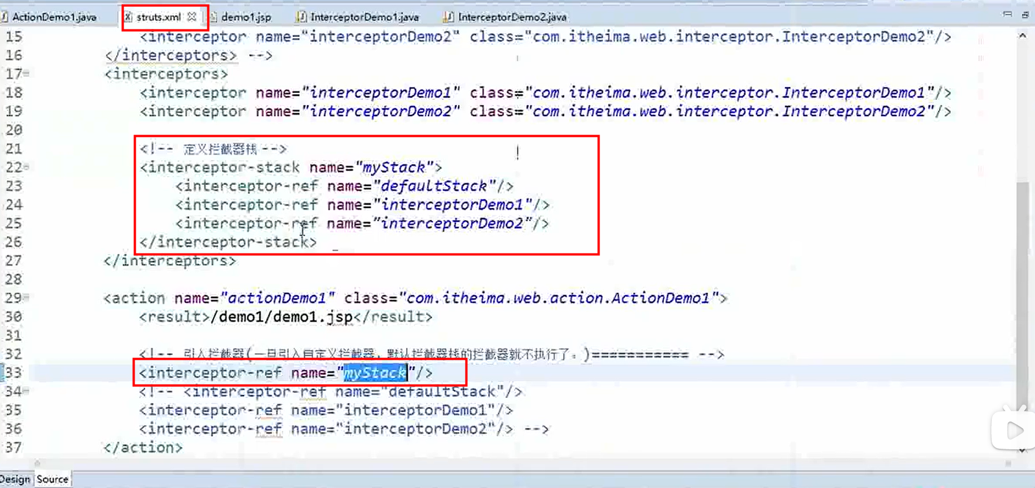
Task: Click the closing action tag on line 37
Action: [143, 448]
